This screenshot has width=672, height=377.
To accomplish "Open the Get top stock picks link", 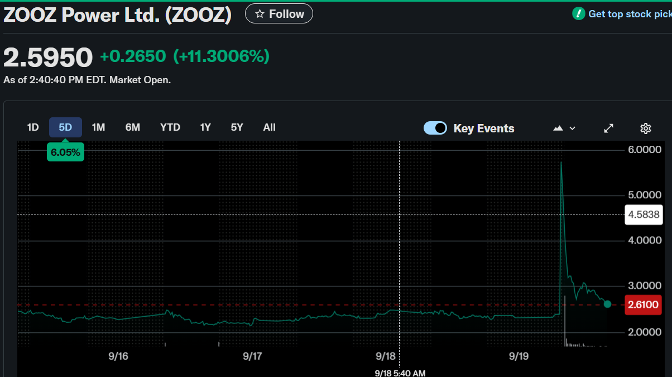I will click(x=630, y=14).
